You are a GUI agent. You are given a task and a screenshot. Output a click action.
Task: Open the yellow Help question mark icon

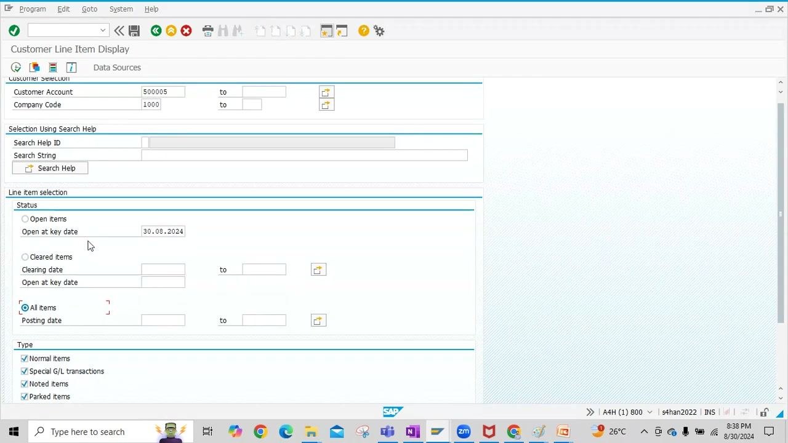(364, 31)
